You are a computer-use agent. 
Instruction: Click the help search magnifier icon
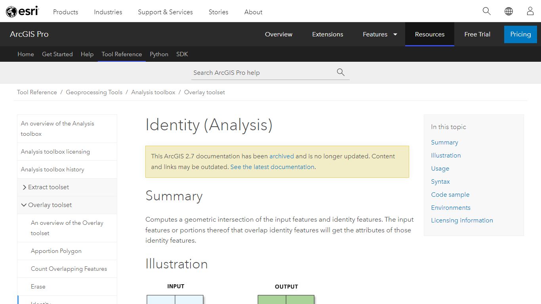(341, 72)
